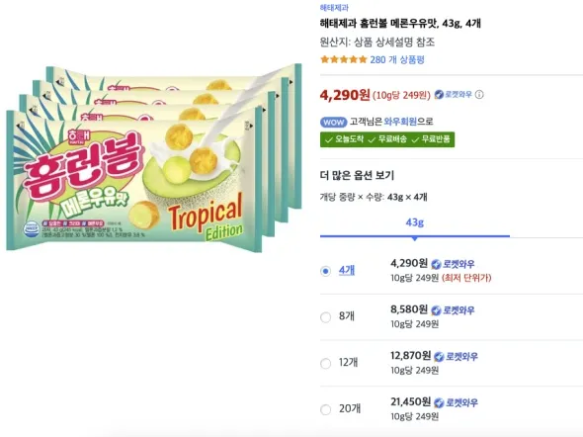Open the 해태제과 brand link at the top
Screen dimensions: 583x437
[334, 8]
